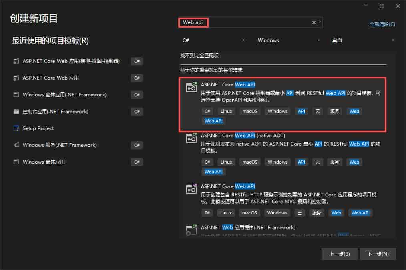Click macOS tag under the F# Web API template
Image resolution: width=406 pixels, height=270 pixels.
[x=249, y=213]
